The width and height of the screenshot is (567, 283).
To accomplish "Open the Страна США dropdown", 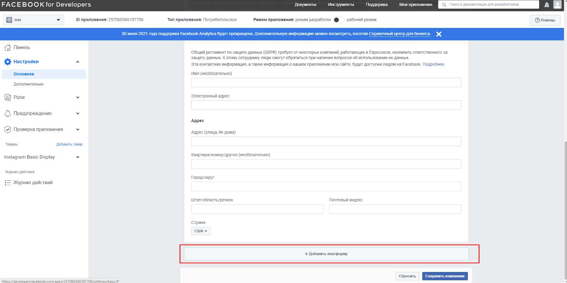I will coord(201,231).
